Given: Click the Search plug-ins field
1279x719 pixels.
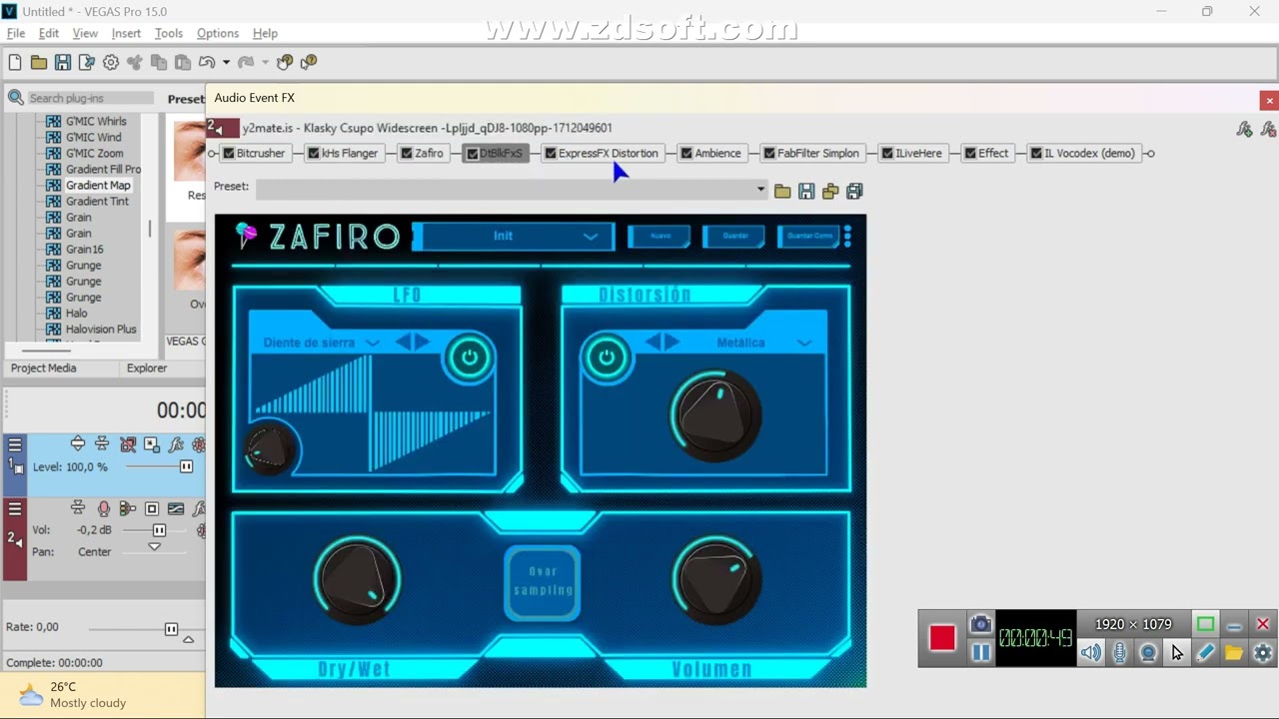Looking at the screenshot, I should tap(90, 98).
